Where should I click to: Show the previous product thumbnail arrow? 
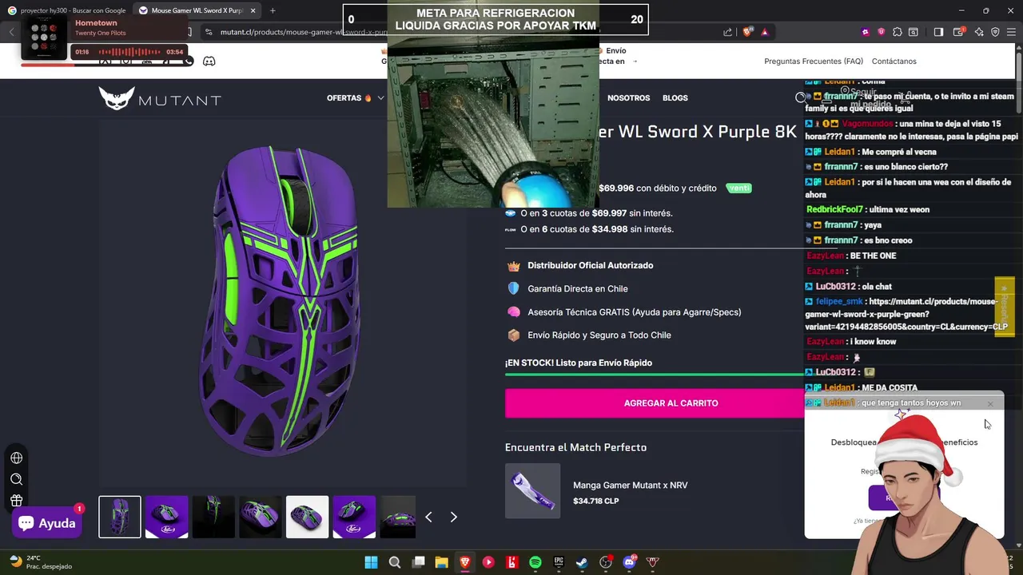click(x=428, y=517)
